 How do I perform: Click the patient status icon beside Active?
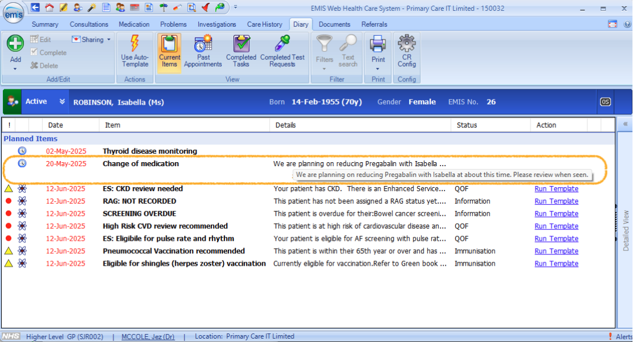[x=12, y=102]
